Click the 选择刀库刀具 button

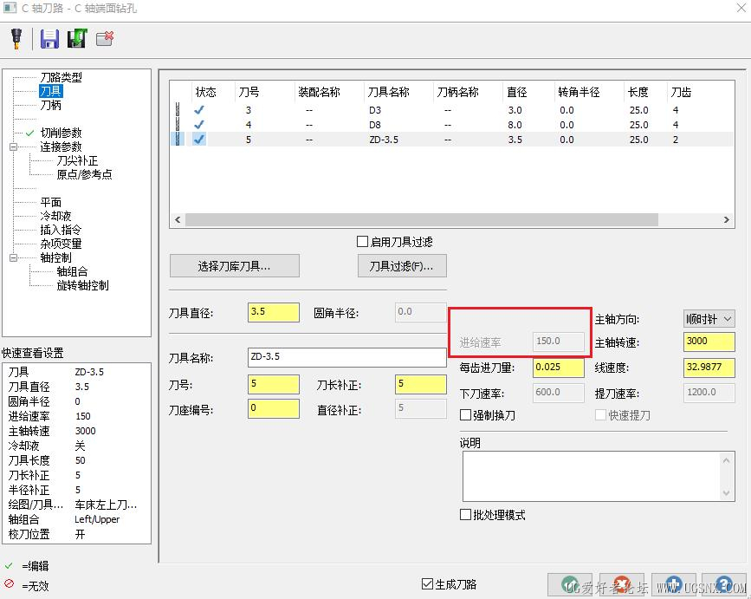[x=235, y=266]
